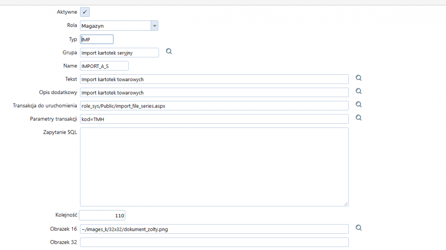
Task: Click the Parametry transakcji field
Action: click(x=214, y=119)
